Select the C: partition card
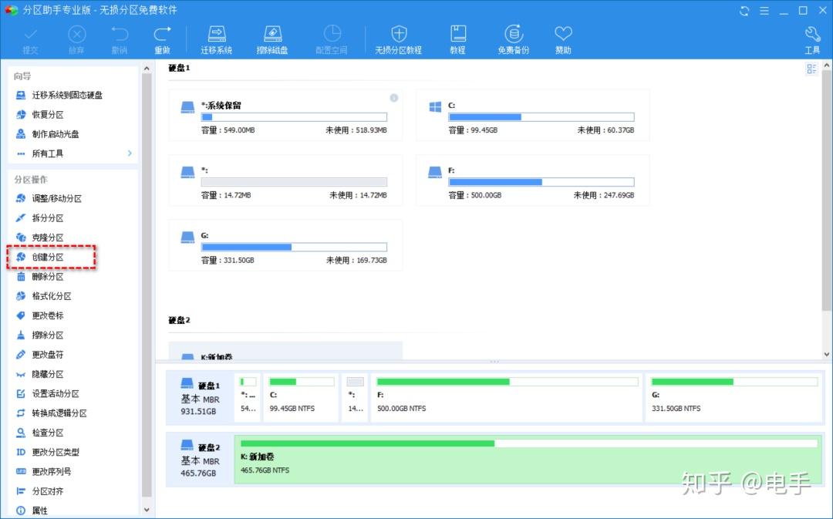 (532, 115)
